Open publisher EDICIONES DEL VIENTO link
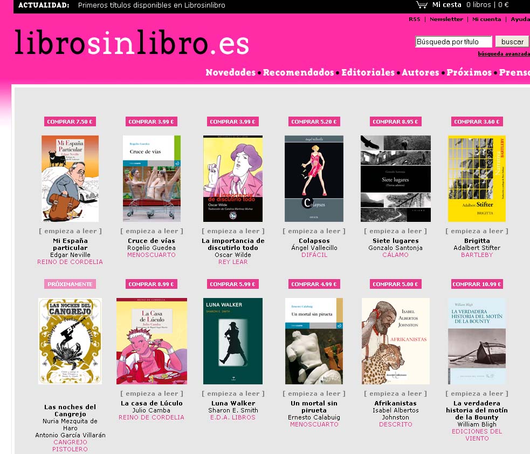 tap(477, 435)
